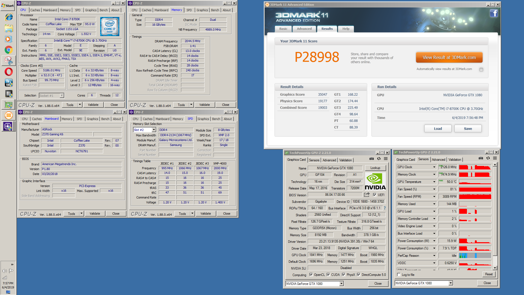Open hamburger menu in GPU-Z Graphics Card window
The height and width of the screenshot is (295, 524).
point(386,159)
